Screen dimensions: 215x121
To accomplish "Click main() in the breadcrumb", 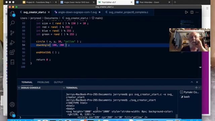I will pos(99,18).
